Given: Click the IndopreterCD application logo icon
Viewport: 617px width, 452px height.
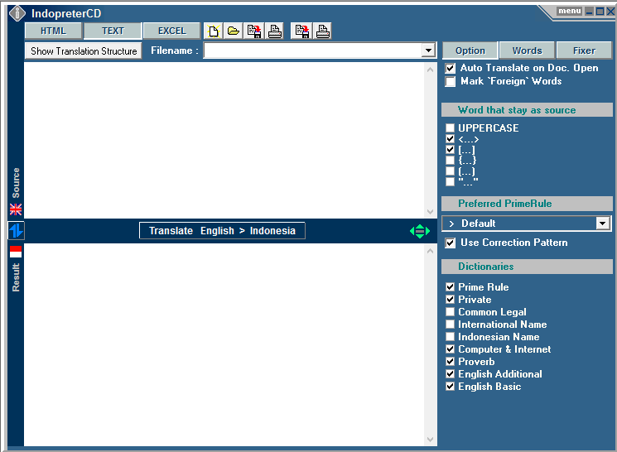Looking at the screenshot, I should [17, 13].
